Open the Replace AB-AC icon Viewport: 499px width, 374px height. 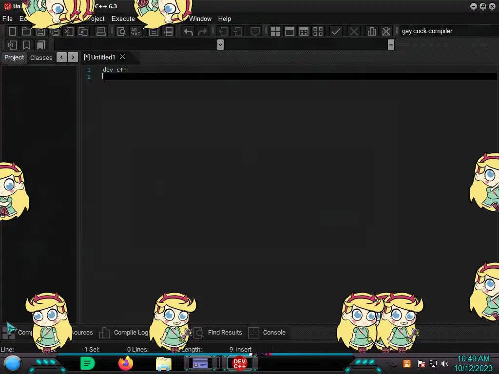coord(135,32)
